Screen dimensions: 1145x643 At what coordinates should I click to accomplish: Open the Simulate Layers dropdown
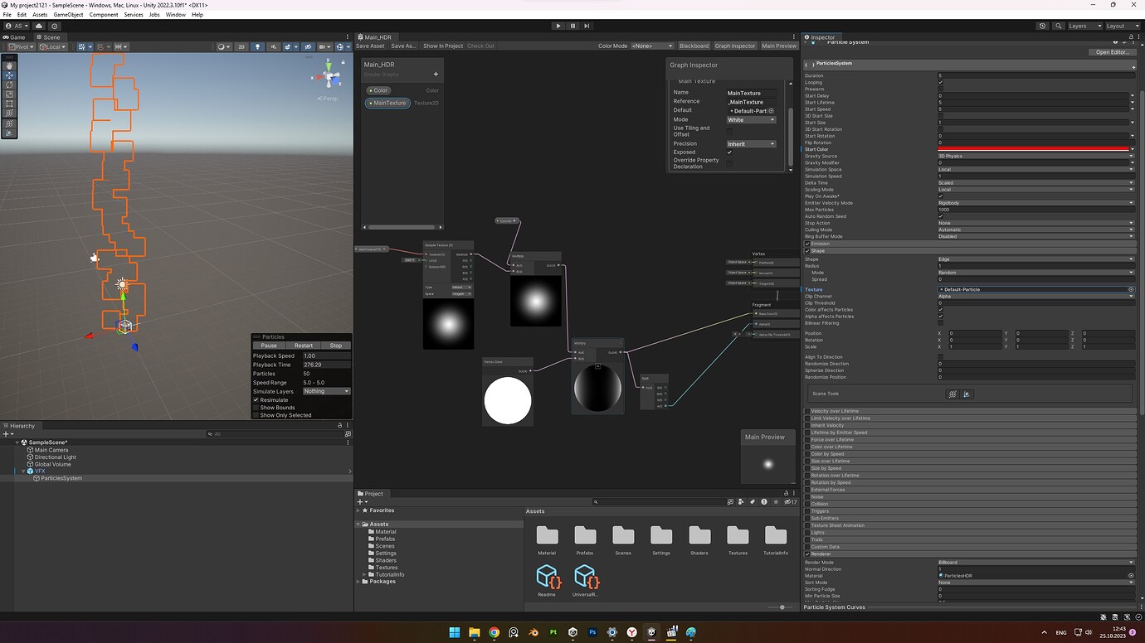click(x=326, y=390)
